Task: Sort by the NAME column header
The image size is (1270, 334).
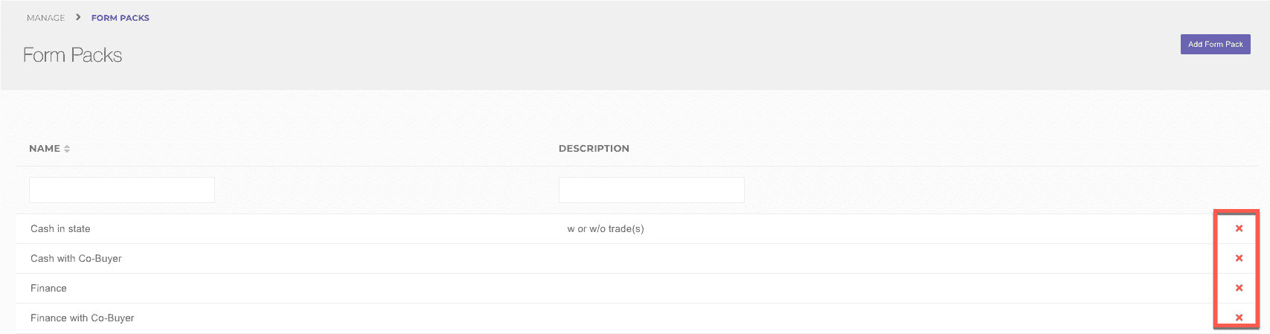Action: (x=45, y=149)
